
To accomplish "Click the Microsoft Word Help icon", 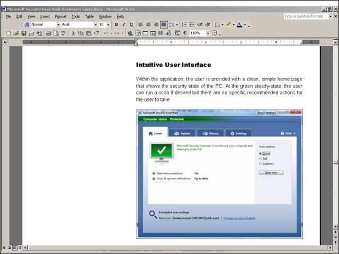I will [214, 33].
